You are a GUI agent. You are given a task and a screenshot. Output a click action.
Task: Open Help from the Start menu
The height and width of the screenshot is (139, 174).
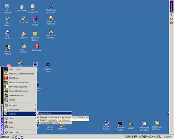coord(20,122)
